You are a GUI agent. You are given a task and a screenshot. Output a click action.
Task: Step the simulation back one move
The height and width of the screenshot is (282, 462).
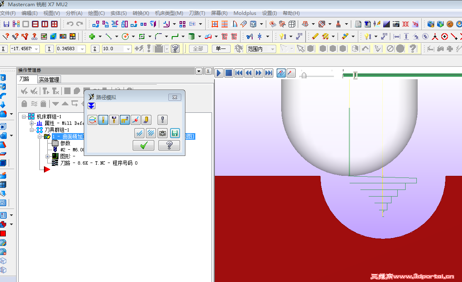pos(249,73)
